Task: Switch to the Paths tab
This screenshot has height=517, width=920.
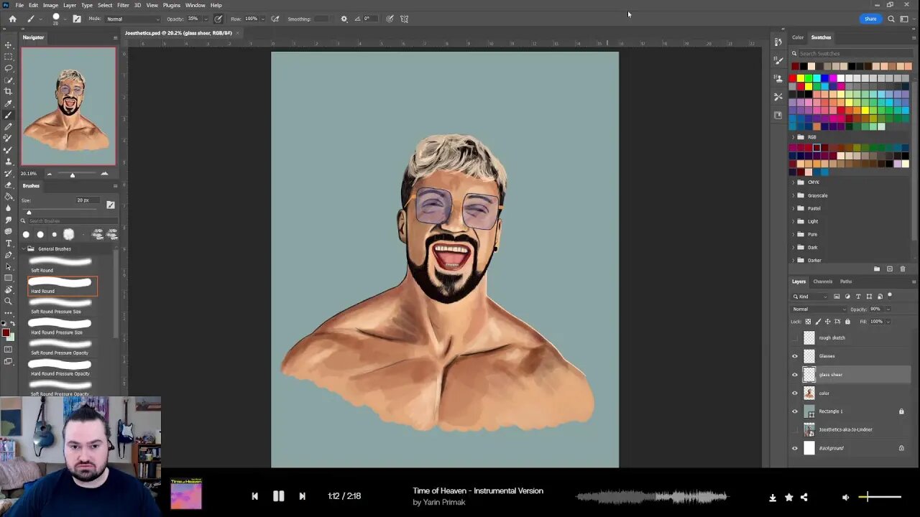Action: 846,281
